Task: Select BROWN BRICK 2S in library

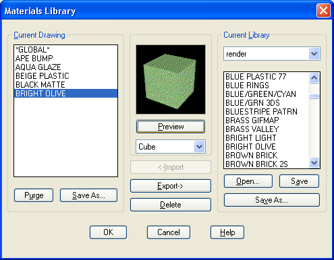Action: click(x=267, y=164)
